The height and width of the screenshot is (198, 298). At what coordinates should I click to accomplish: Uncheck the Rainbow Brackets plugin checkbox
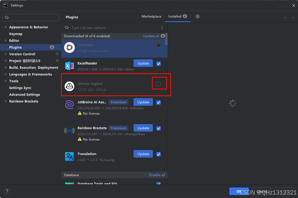(x=159, y=128)
